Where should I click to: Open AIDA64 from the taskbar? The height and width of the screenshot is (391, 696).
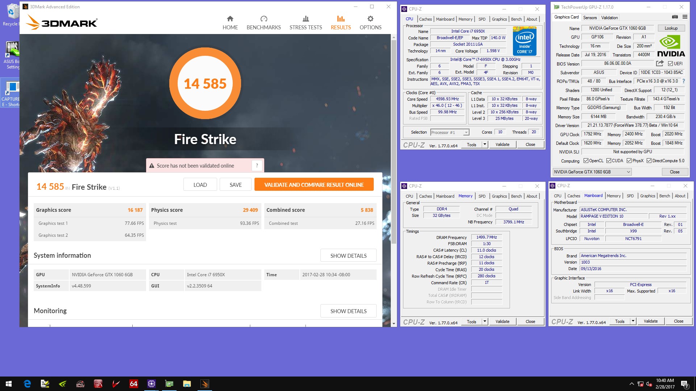click(x=133, y=384)
